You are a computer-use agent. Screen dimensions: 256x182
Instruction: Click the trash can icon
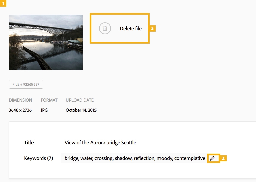105,29
